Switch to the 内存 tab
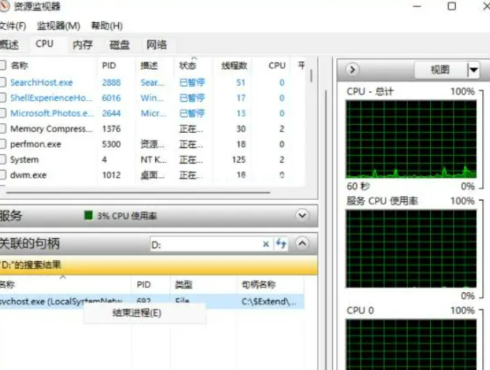The height and width of the screenshot is (370, 490). pos(82,45)
